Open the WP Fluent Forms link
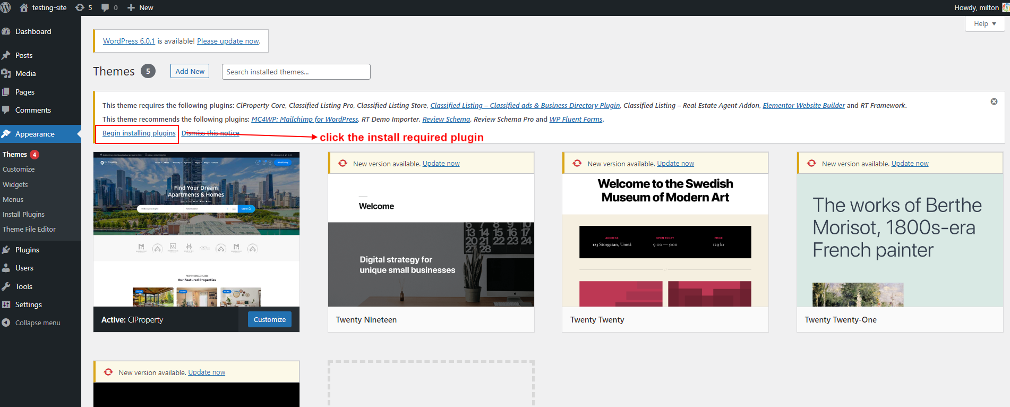Viewport: 1010px width, 407px height. (576, 119)
